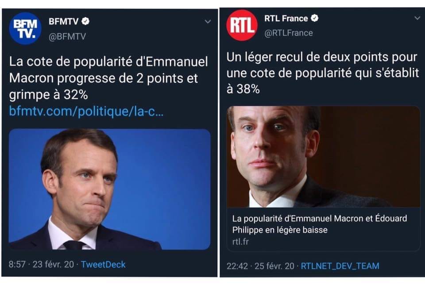Expand the BFMTV tweet options chevron
425x285 pixels.
tap(208, 21)
